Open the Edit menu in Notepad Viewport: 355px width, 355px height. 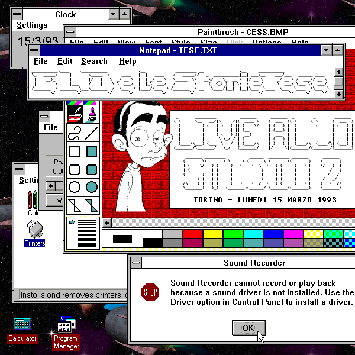coord(64,61)
